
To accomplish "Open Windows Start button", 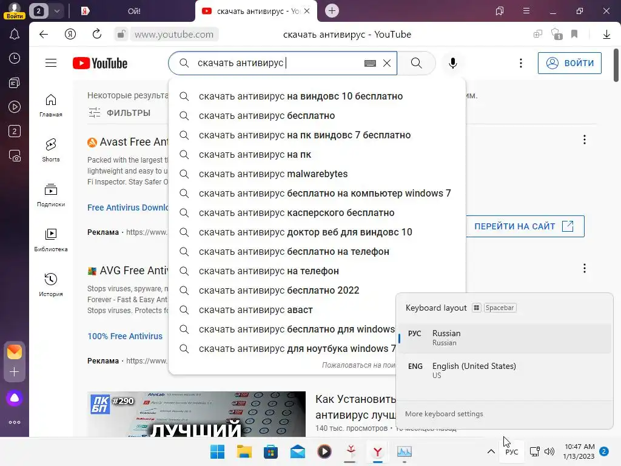I will point(218,451).
